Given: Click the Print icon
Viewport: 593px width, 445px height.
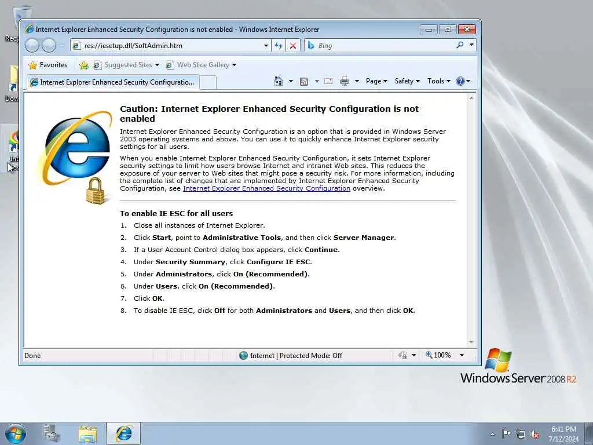Looking at the screenshot, I should [x=345, y=81].
